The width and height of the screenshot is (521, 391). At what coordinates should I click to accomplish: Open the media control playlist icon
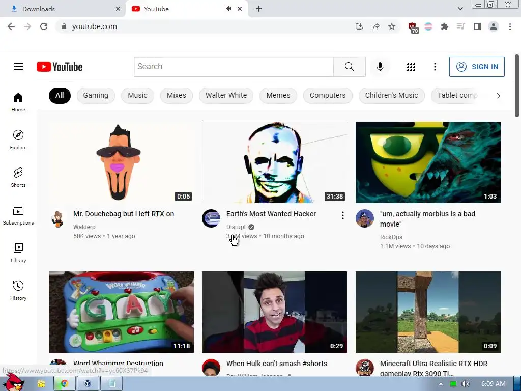pos(460,26)
